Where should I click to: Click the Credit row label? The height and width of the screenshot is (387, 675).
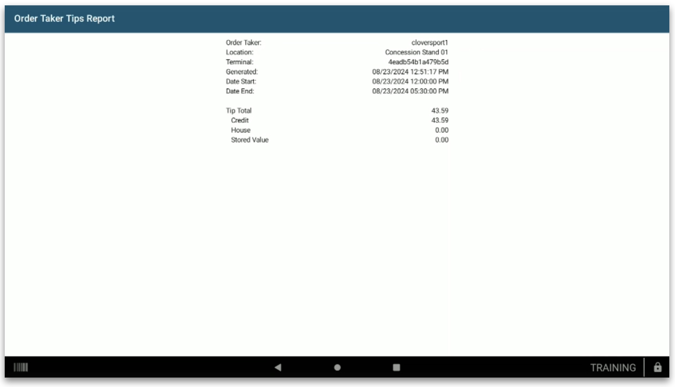pos(240,121)
